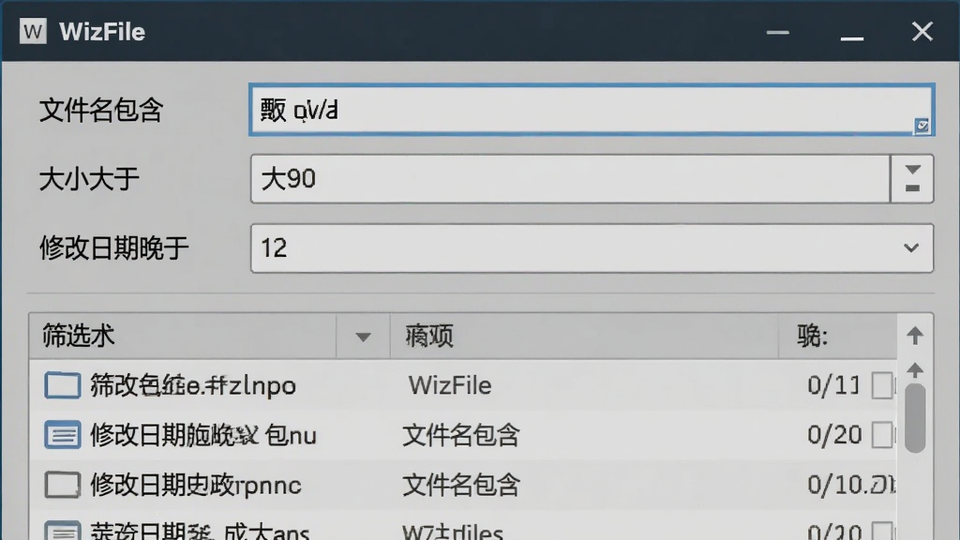Click the 0/11 value in first row
The image size is (960, 540).
tap(833, 385)
